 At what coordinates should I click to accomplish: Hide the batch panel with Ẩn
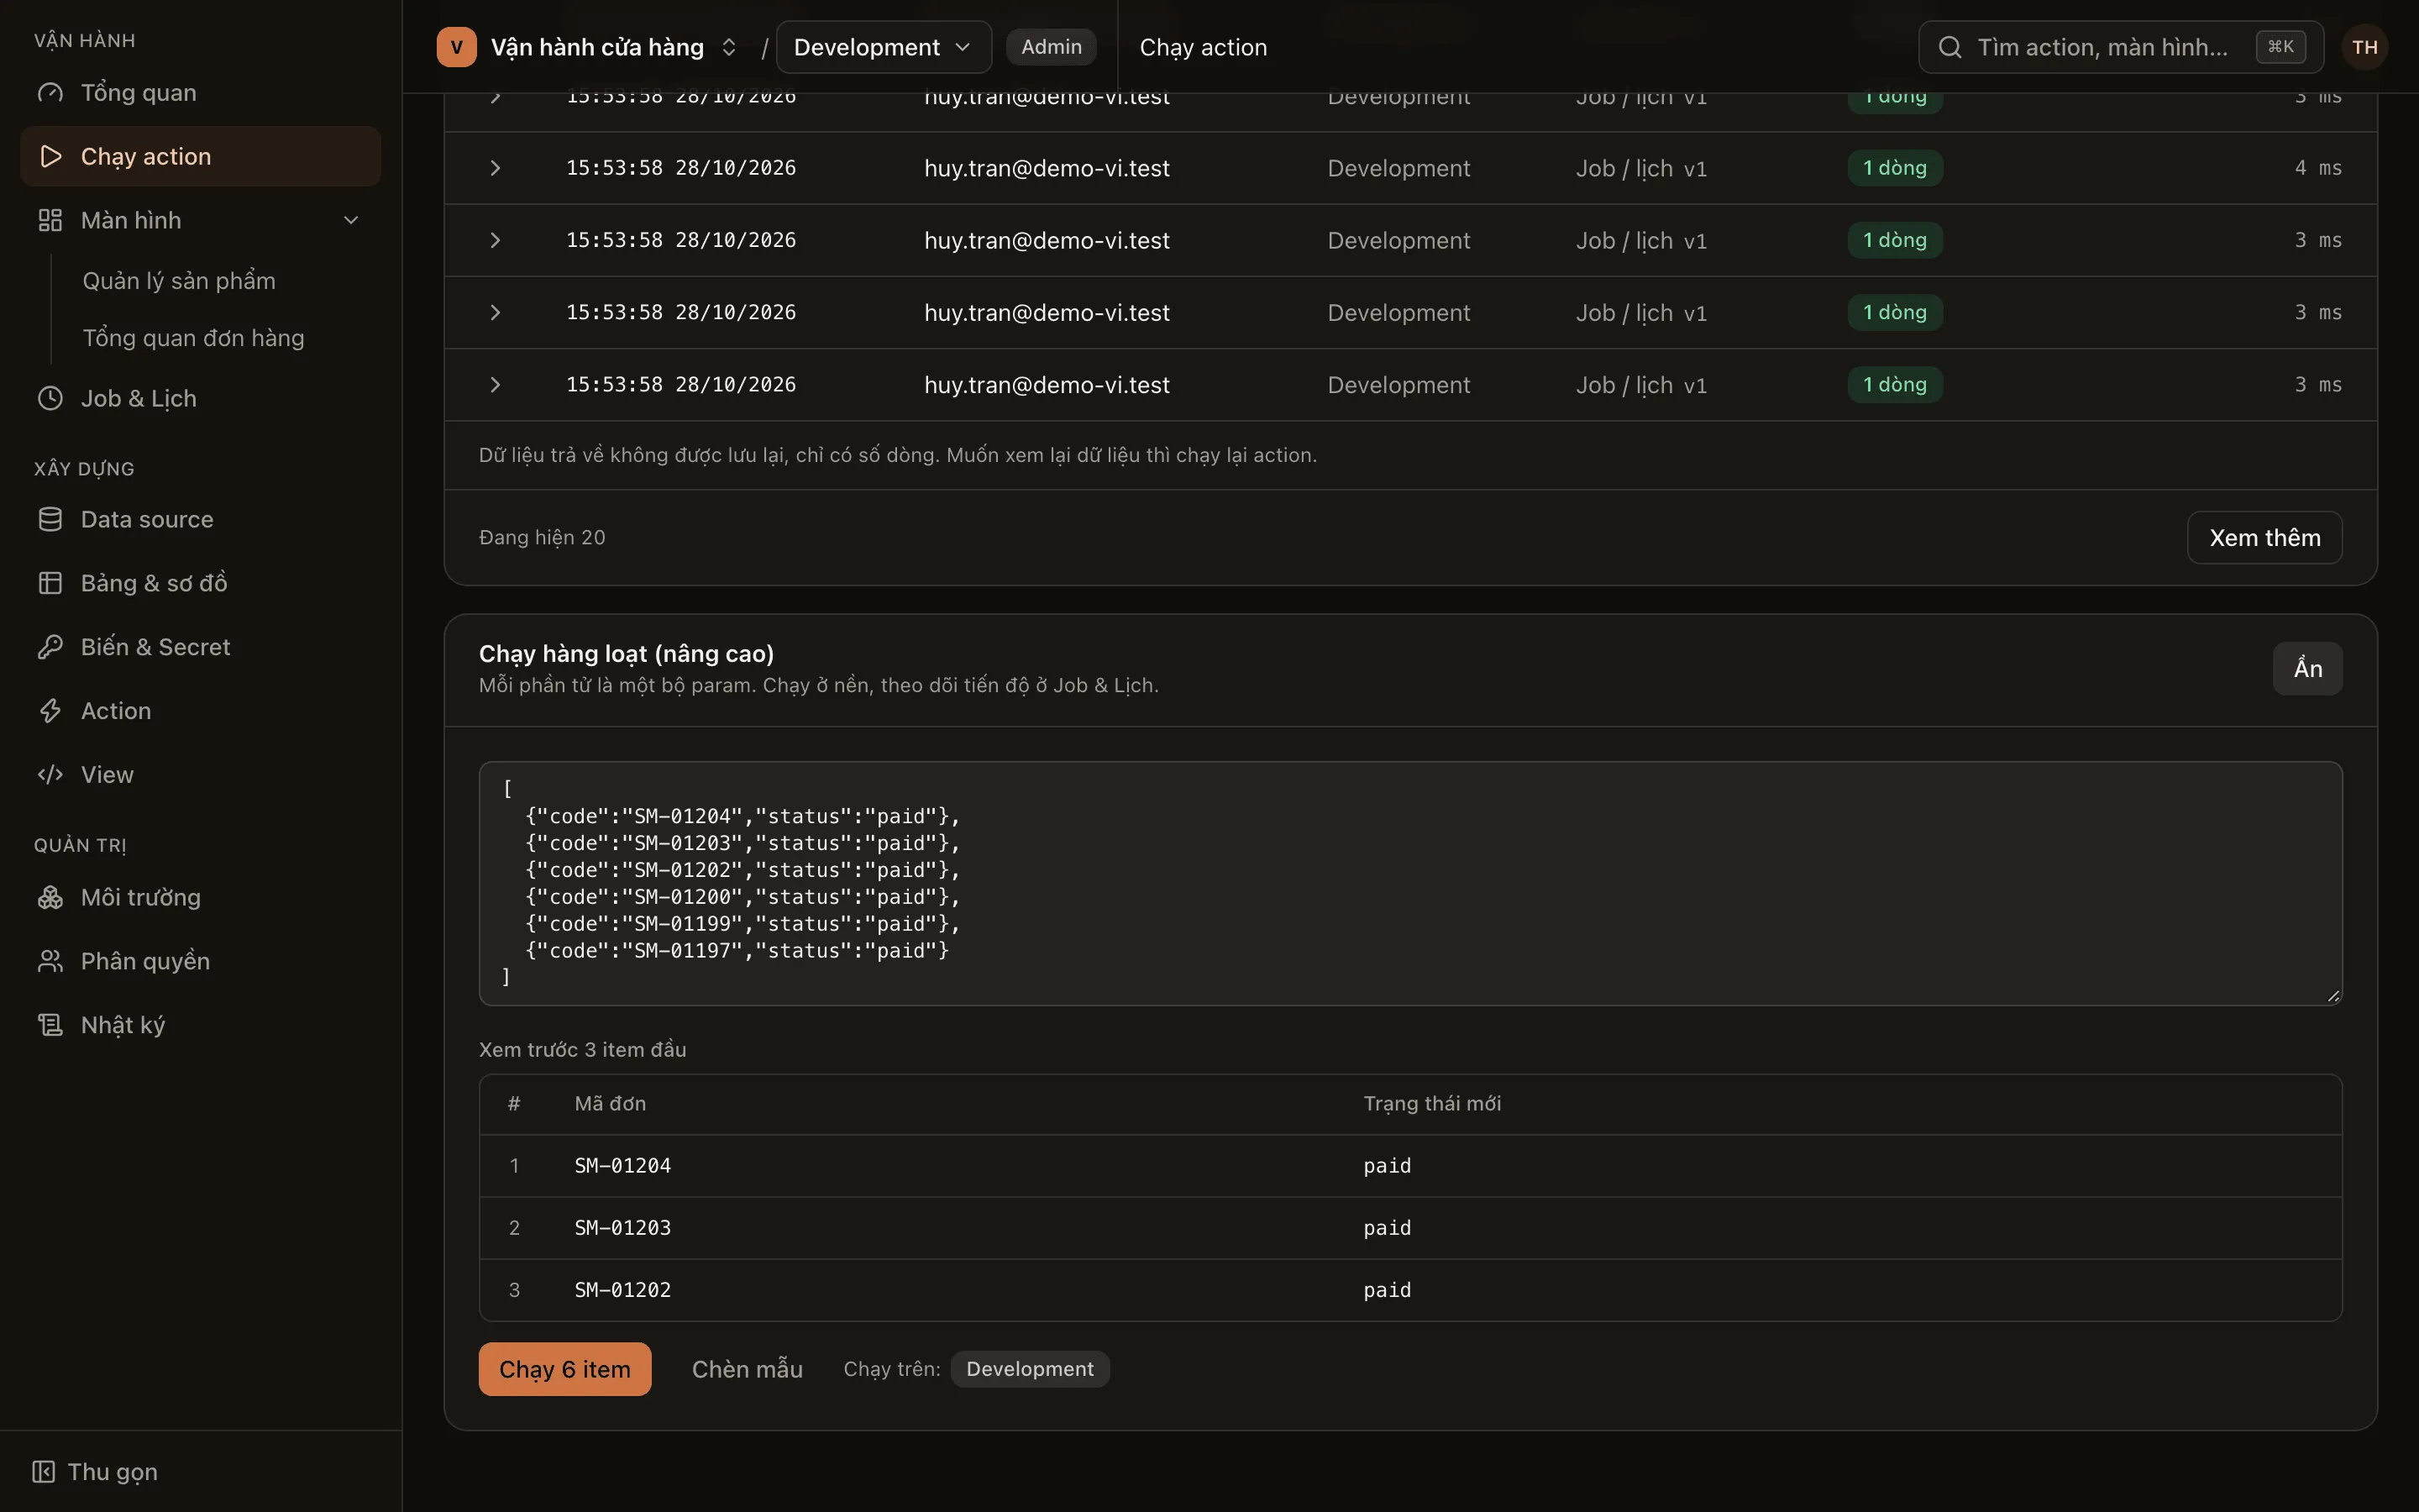pos(2307,669)
